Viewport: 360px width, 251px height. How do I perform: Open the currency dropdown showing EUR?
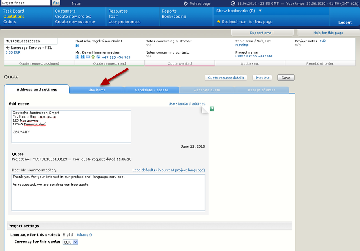pos(70,242)
